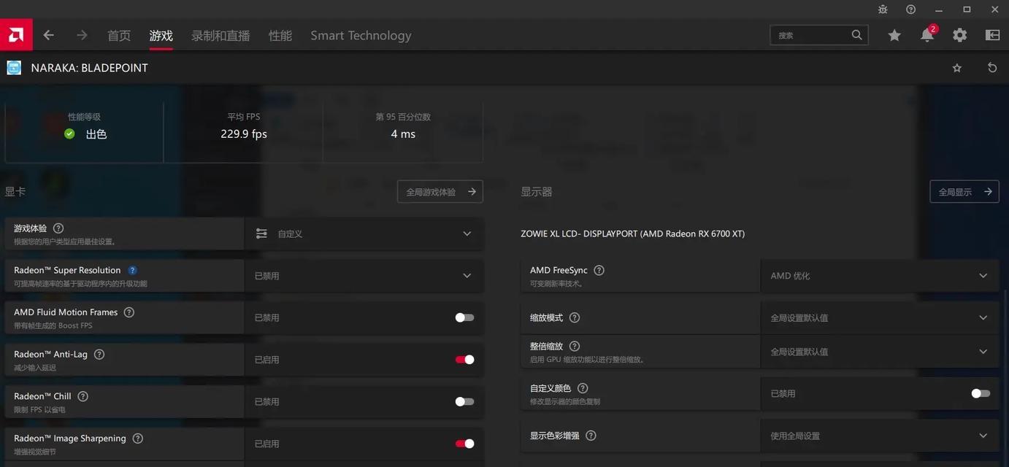Switch to Smart Technology tab
This screenshot has width=1009, height=467.
click(361, 36)
